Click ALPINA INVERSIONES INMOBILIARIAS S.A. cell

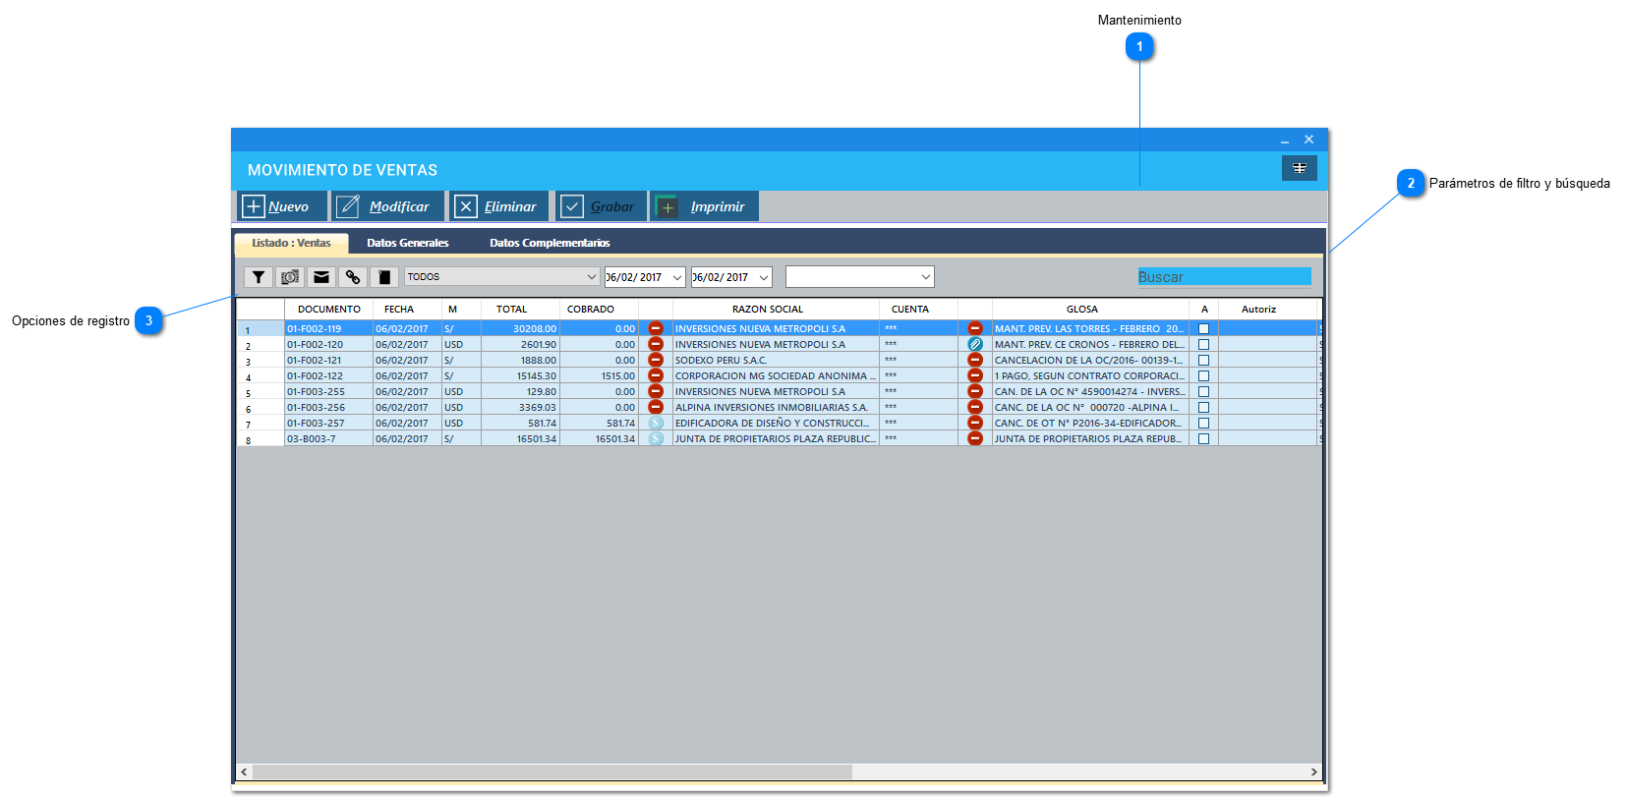776,407
